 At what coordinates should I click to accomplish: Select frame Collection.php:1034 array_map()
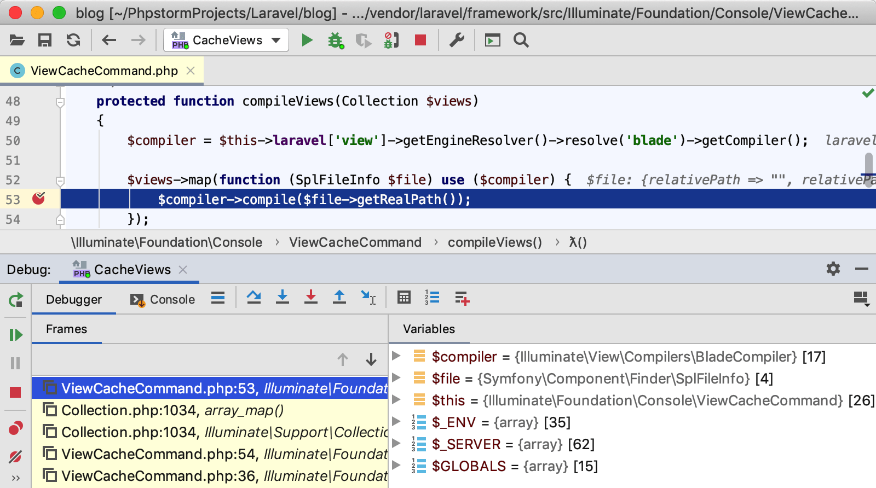tap(210, 410)
